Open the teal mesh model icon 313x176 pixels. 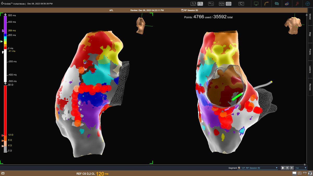coord(277,4)
